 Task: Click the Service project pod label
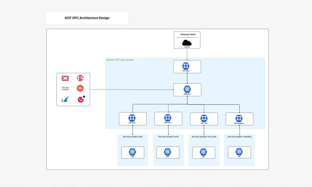coord(133,137)
